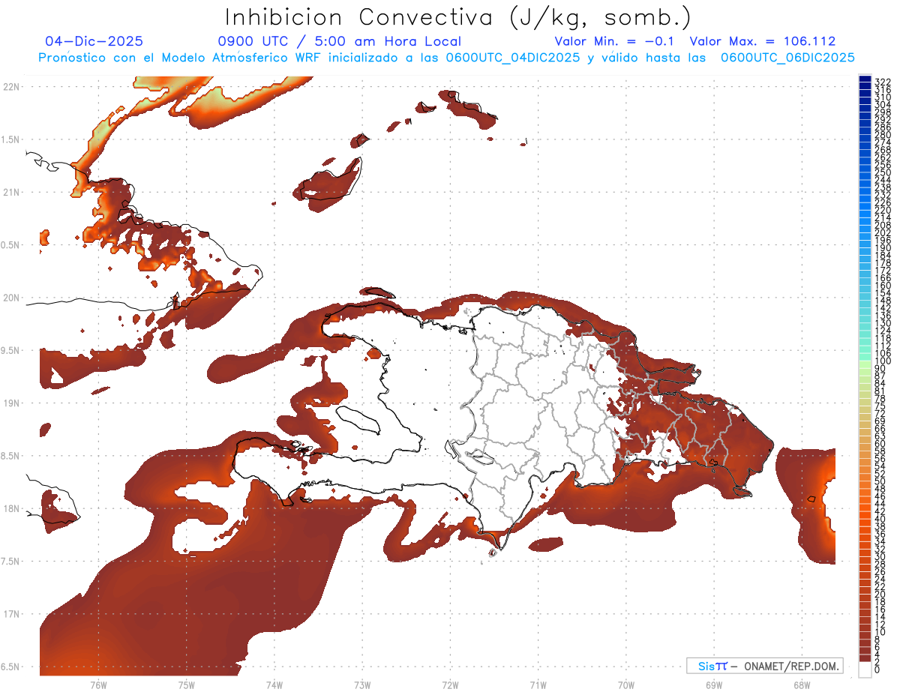Click the "7.5N" latitude label
This screenshot has height=695, width=900.
click(x=11, y=562)
